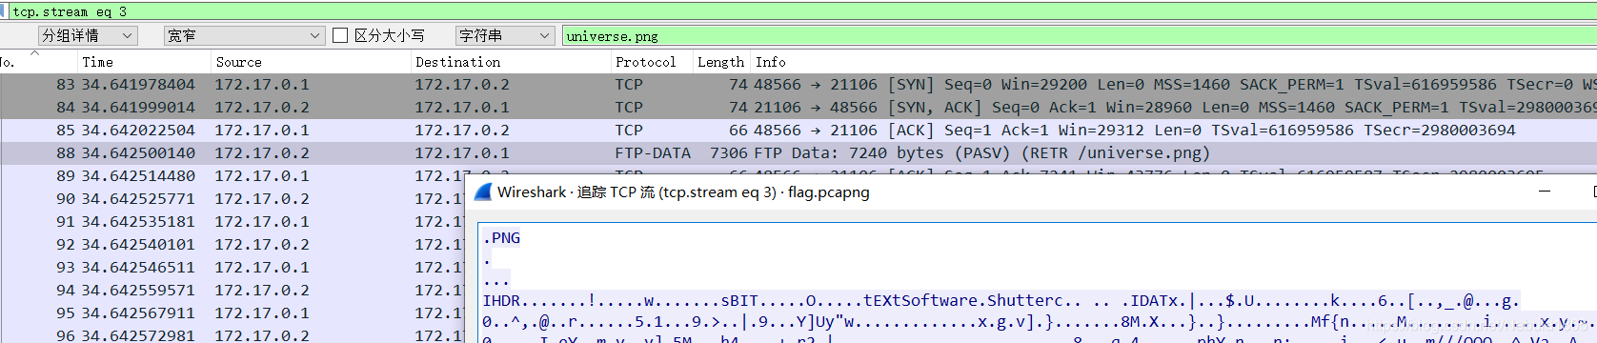Click the Wireshark shark fin icon in dialog title
Image resolution: width=1597 pixels, height=343 pixels.
click(482, 192)
